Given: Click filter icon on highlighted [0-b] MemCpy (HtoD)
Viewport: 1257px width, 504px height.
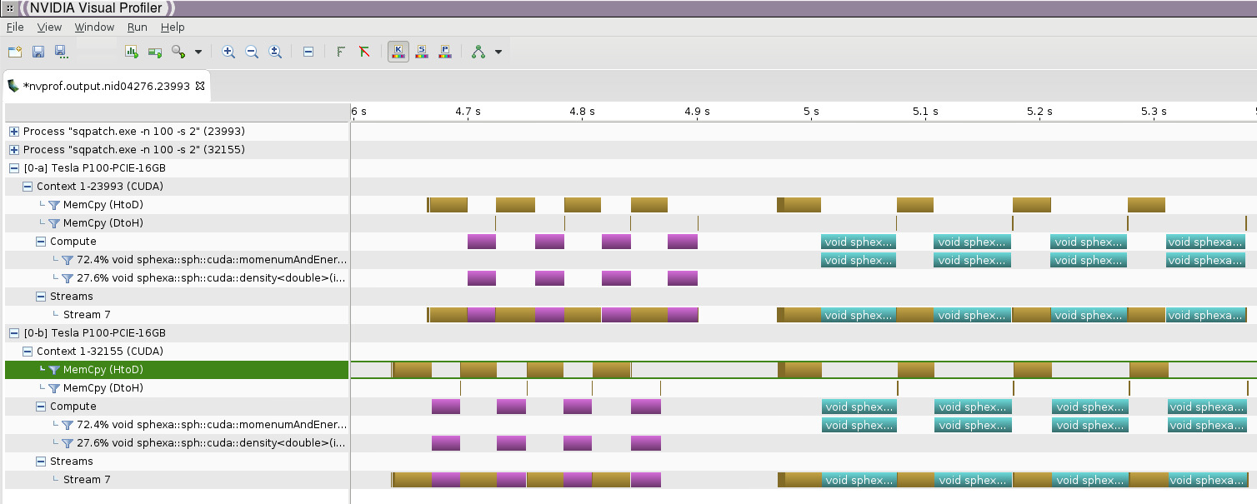Looking at the screenshot, I should (x=54, y=370).
